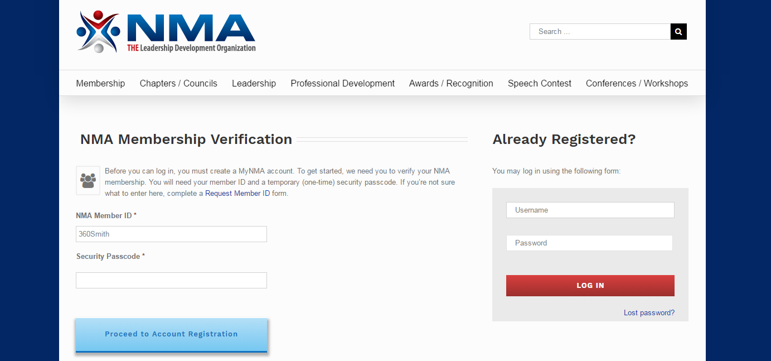This screenshot has width=771, height=361.
Task: Focus the Search text field
Action: [600, 32]
